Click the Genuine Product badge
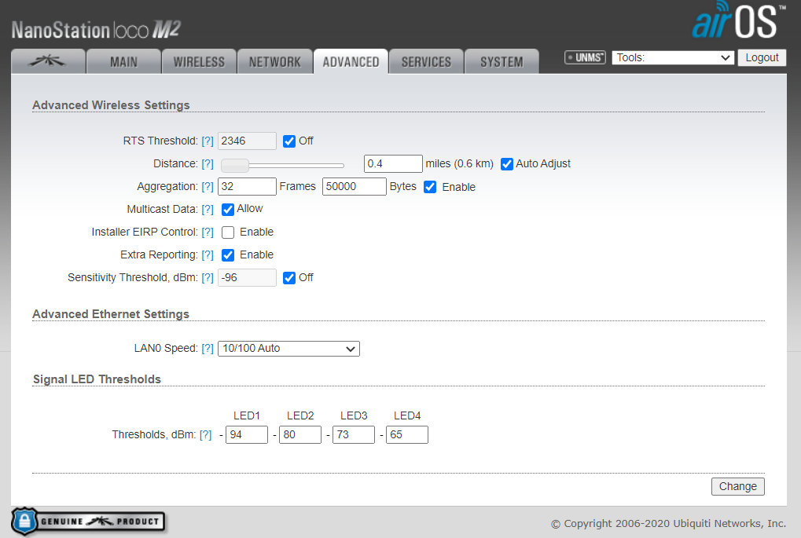Viewport: 801px width, 538px height. [88, 522]
